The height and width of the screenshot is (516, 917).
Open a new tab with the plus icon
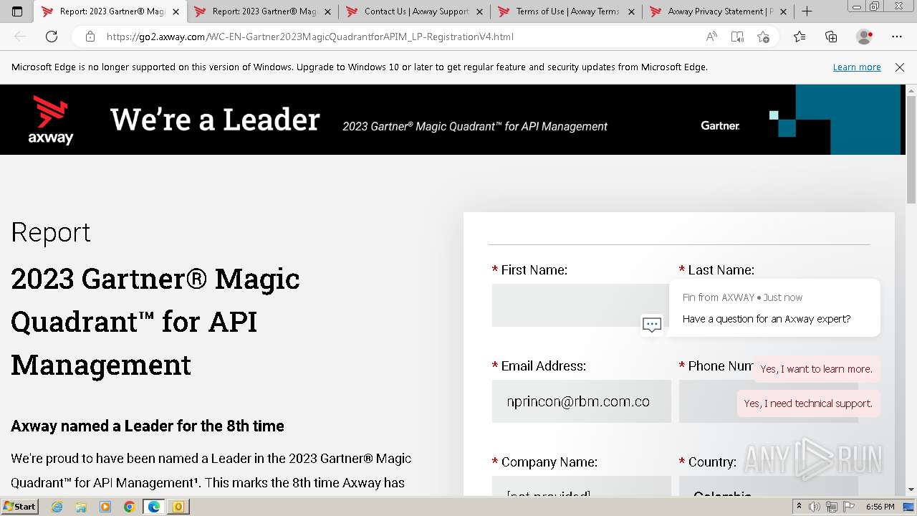(807, 11)
